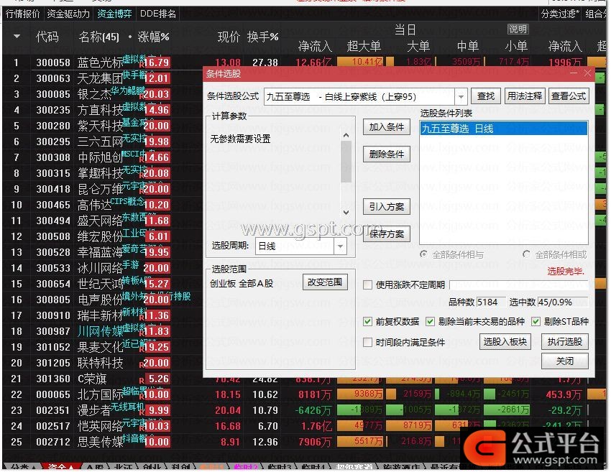This screenshot has width=611, height=472.
Task: Click 保存方案 button
Action: (387, 234)
